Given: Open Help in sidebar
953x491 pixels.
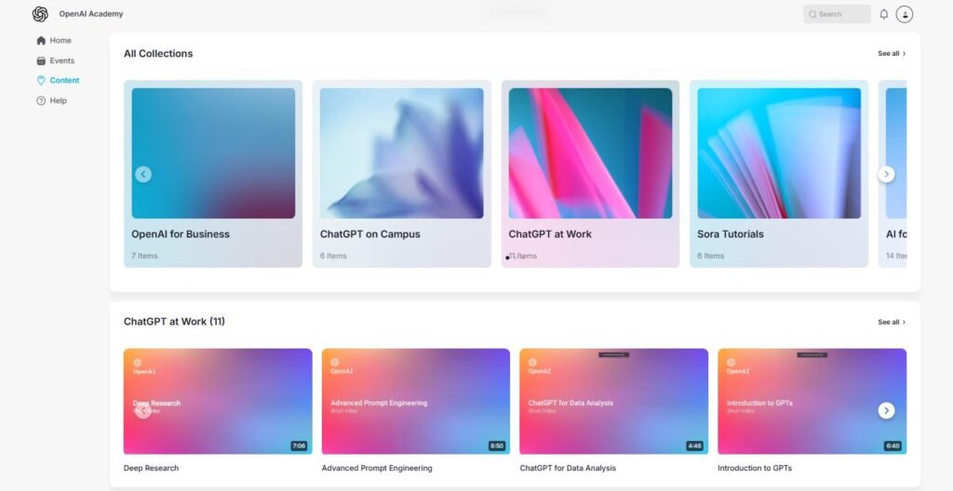Looking at the screenshot, I should pos(51,100).
